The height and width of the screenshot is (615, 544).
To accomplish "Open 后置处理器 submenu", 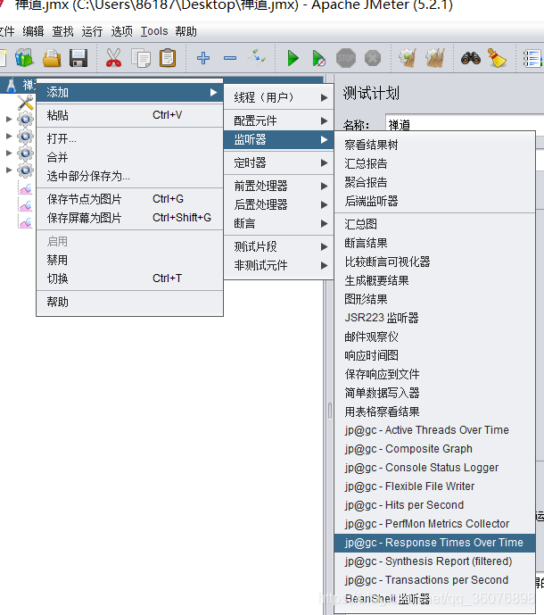I will pos(278,204).
